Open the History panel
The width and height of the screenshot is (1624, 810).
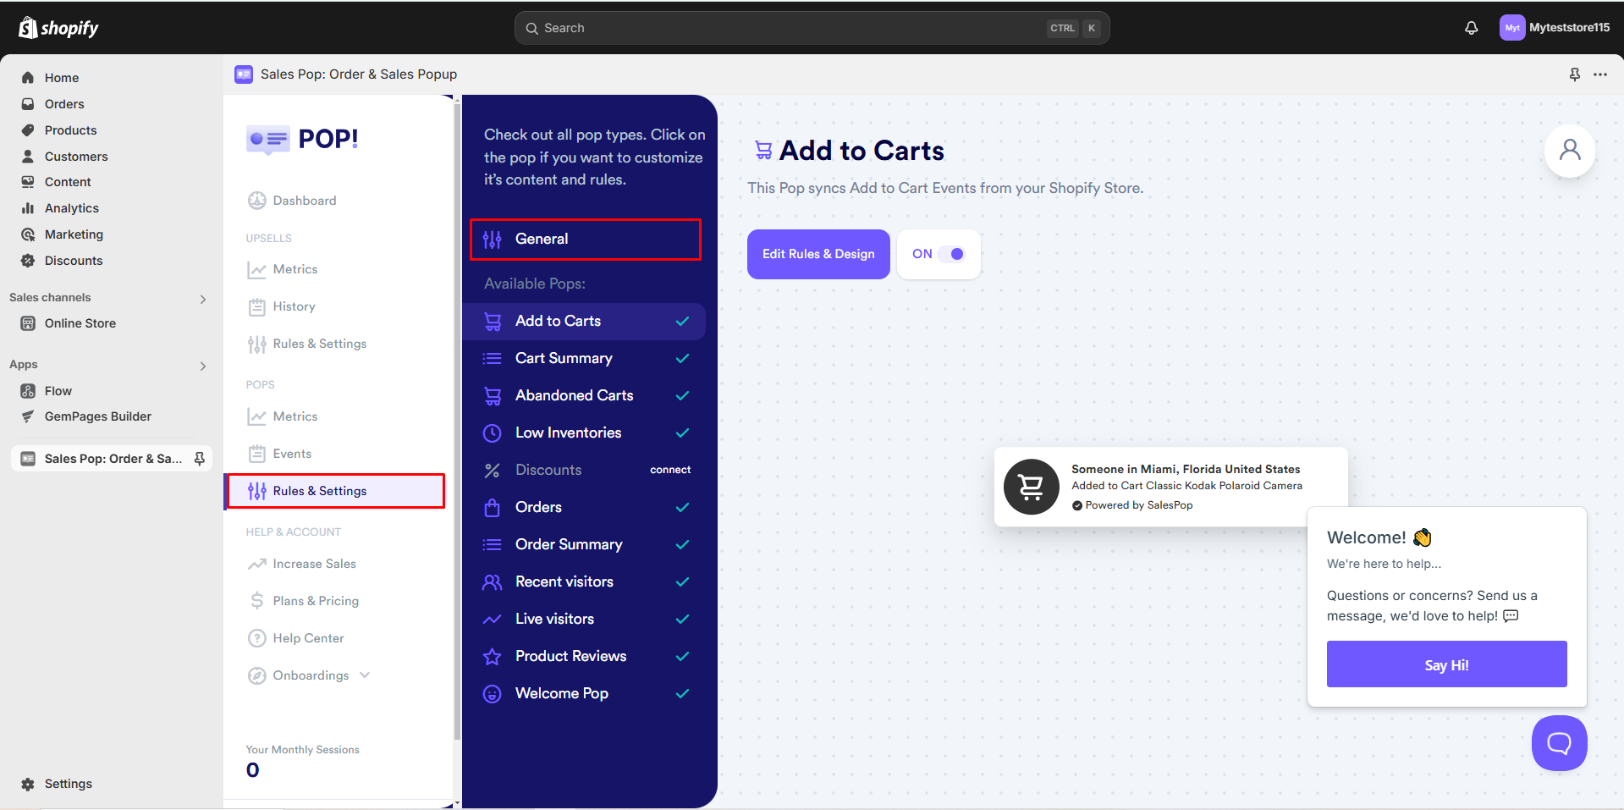pyautogui.click(x=293, y=306)
